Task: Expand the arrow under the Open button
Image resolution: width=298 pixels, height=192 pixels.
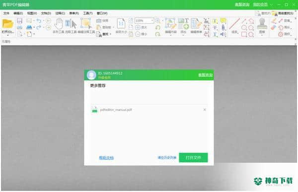Action: point(7,35)
